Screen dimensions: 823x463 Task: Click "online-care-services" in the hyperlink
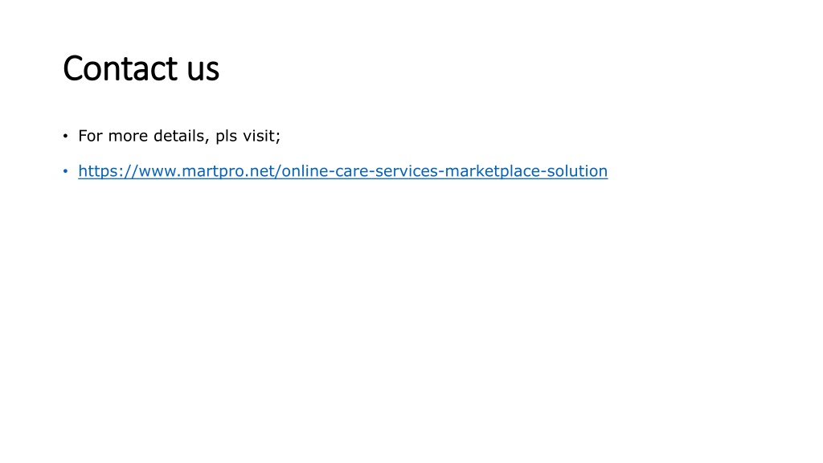point(359,171)
